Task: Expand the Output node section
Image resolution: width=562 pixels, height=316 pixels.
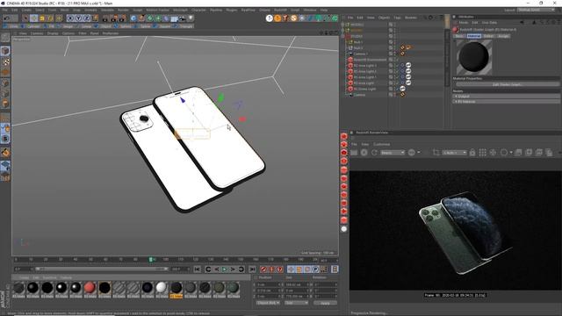Action: (506, 97)
